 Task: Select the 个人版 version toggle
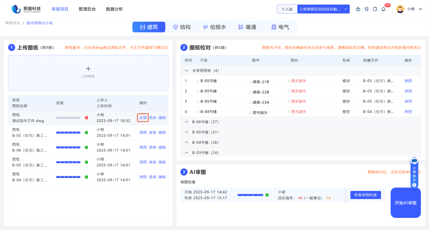click(287, 9)
